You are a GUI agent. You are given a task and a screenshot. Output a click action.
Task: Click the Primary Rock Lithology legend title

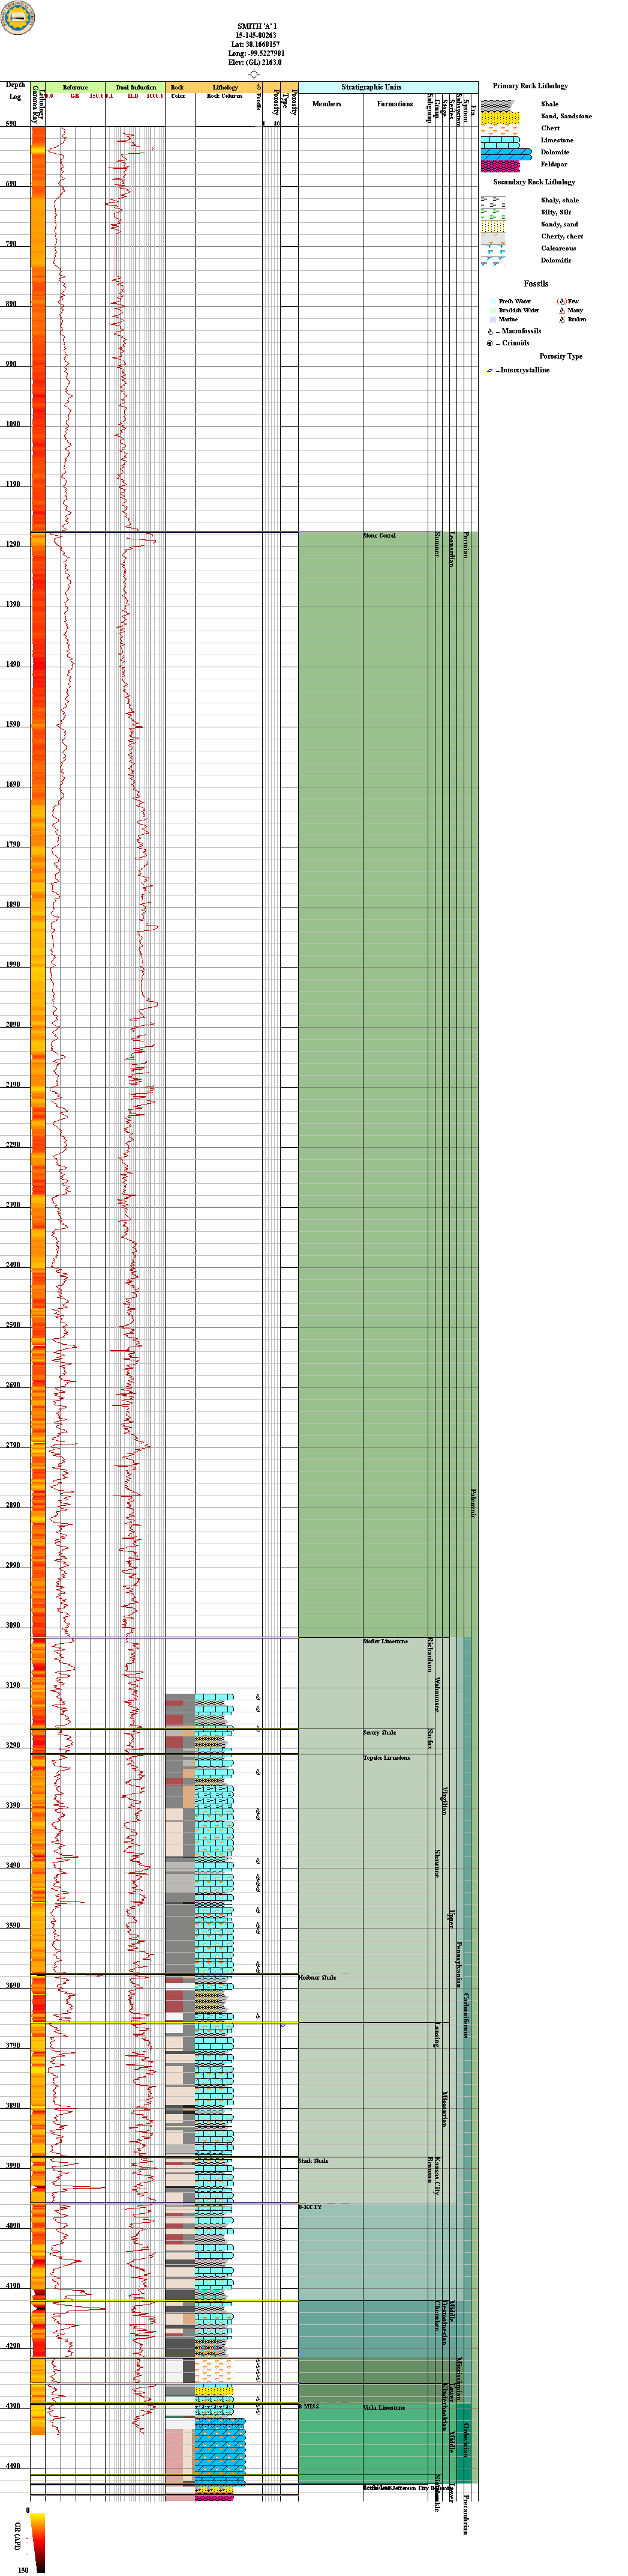point(530,86)
